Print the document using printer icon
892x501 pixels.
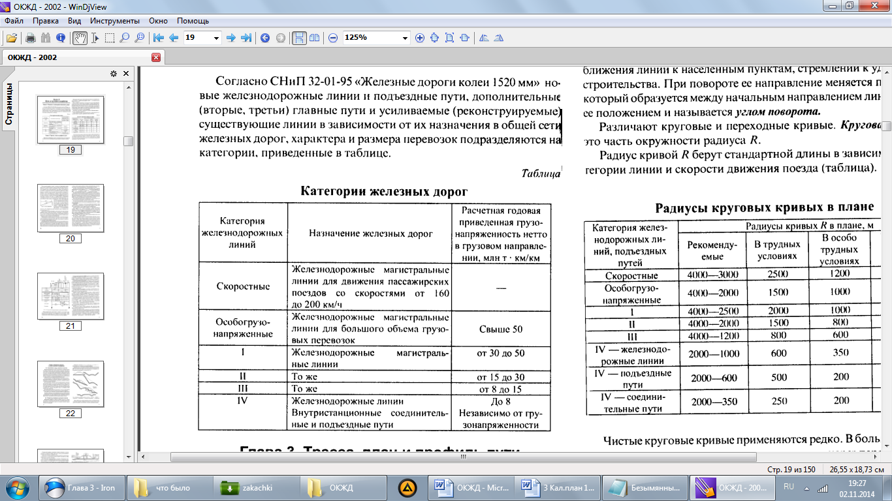click(x=30, y=38)
